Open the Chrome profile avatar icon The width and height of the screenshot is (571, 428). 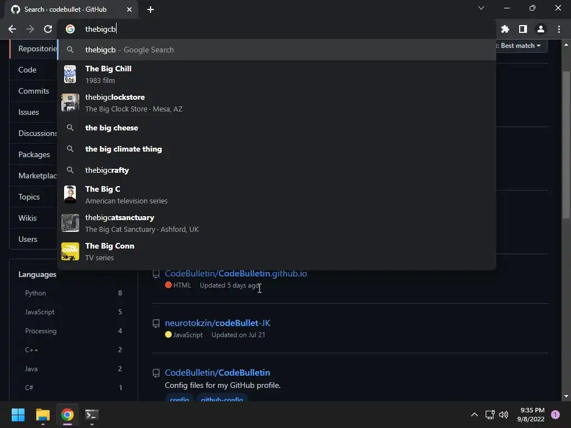pos(540,29)
